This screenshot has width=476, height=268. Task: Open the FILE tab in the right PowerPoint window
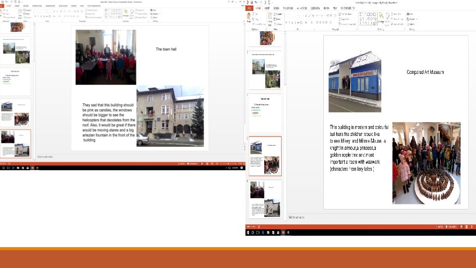click(x=249, y=8)
